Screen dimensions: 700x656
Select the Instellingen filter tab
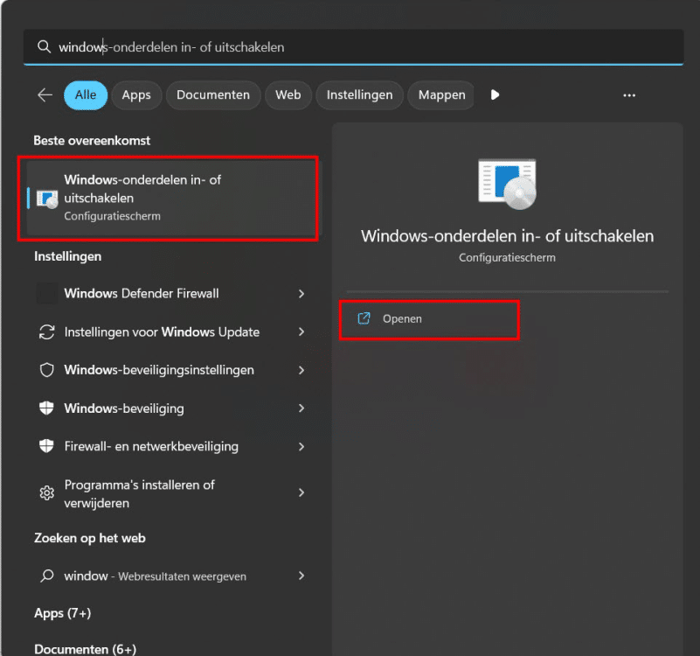(x=359, y=94)
